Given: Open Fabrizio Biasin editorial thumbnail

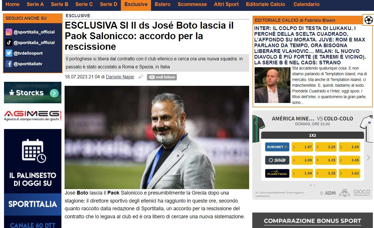Looking at the screenshot, I should point(272,85).
